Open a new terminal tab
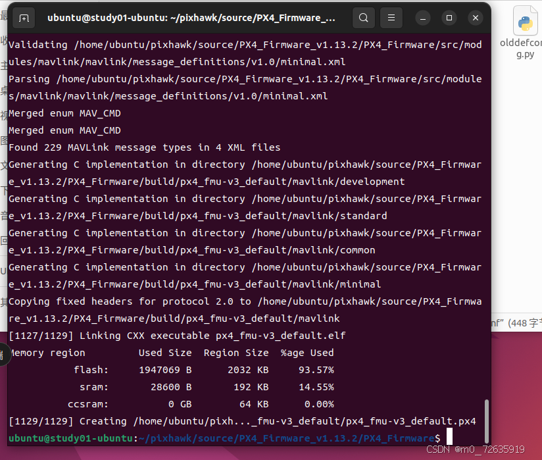Viewport: 542px width, 460px height. coord(24,18)
